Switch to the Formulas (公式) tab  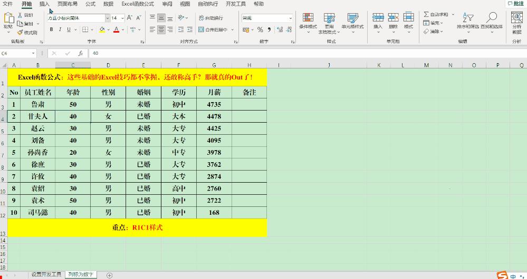90,4
